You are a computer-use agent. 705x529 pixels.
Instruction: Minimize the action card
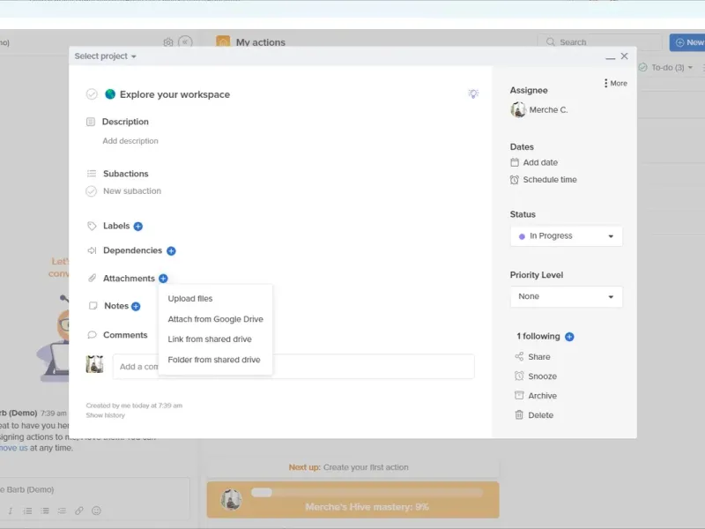pyautogui.click(x=610, y=57)
